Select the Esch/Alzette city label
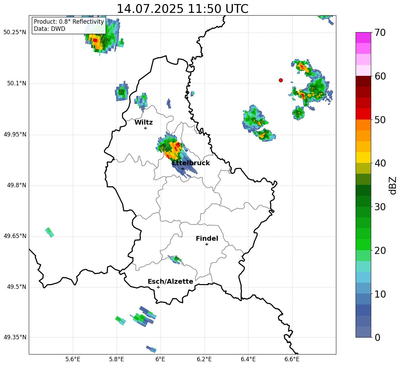The width and height of the screenshot is (401, 366). 170,281
